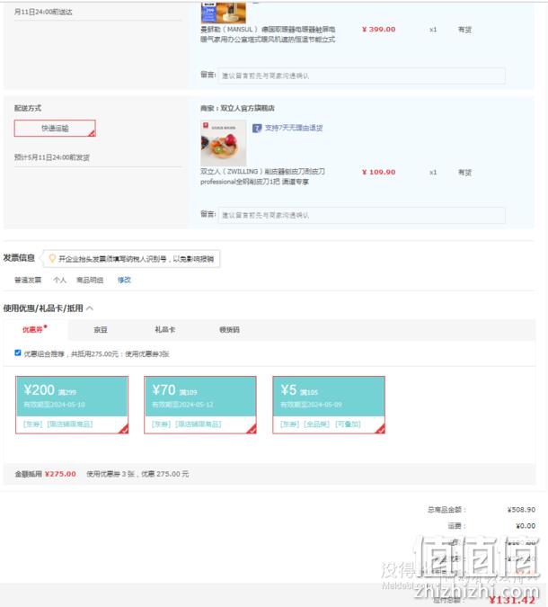Deselect the ¥70 coupon
The height and width of the screenshot is (607, 548).
coord(200,405)
